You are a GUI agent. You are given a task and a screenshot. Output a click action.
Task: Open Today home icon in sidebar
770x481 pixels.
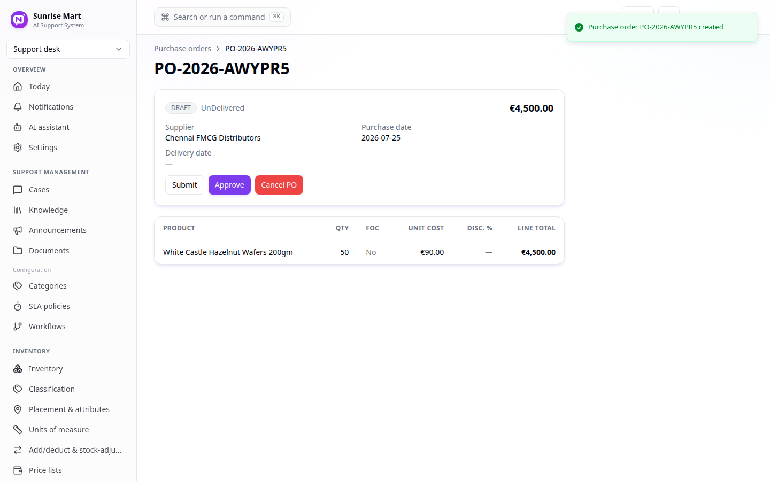(18, 87)
